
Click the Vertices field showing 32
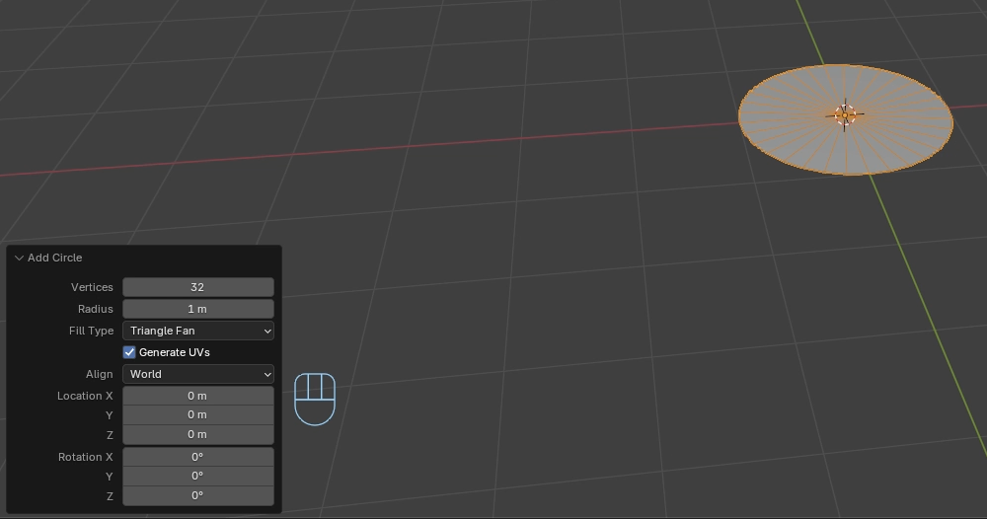(x=198, y=287)
